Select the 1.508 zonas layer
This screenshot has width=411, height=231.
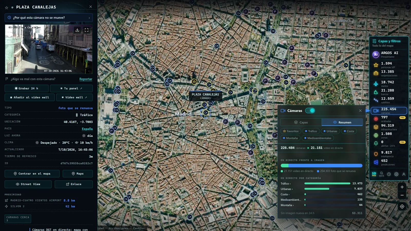tap(389, 135)
